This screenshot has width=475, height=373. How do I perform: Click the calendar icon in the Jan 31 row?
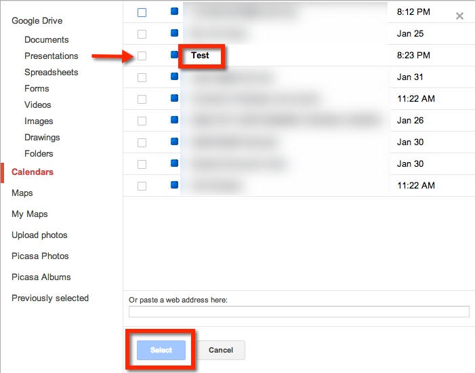174,77
